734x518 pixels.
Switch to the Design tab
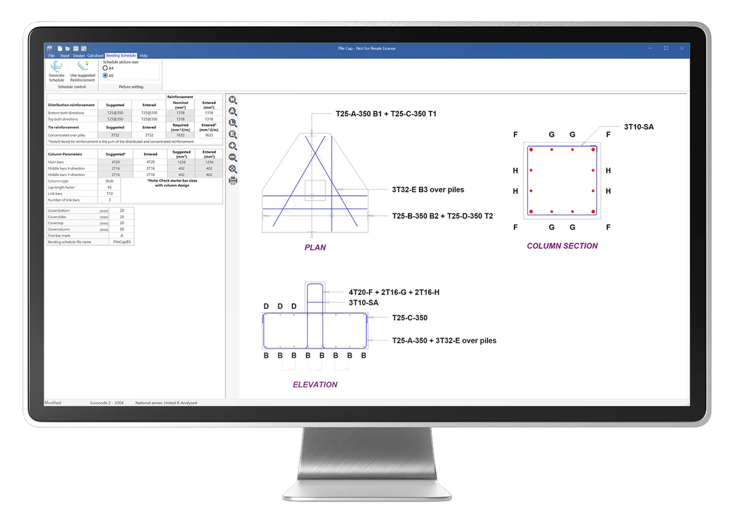pyautogui.click(x=79, y=56)
